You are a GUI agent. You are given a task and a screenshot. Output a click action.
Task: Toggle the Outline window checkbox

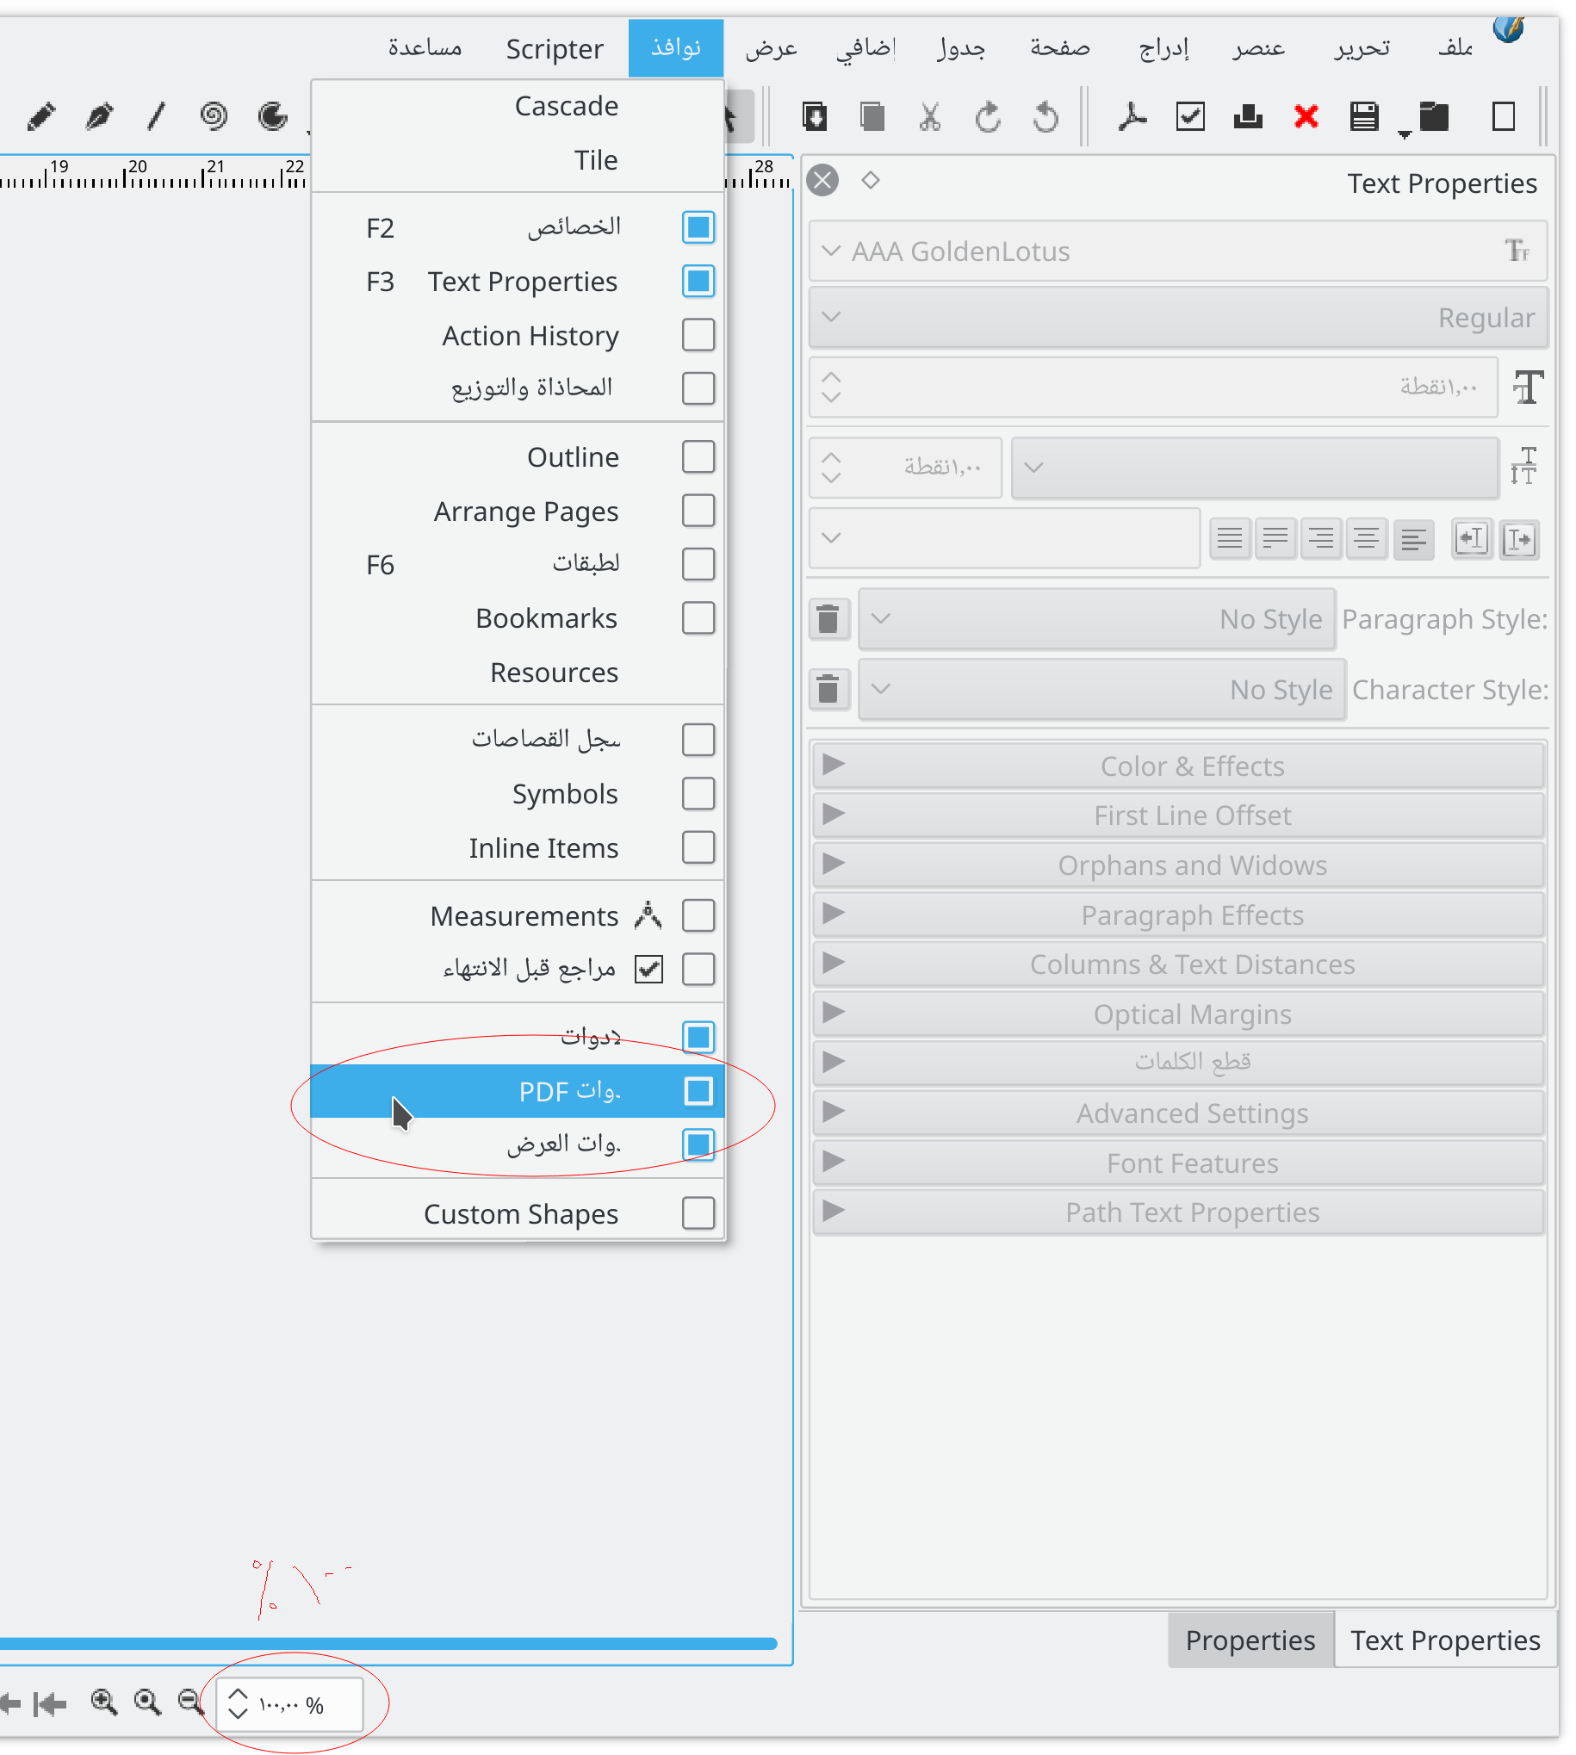pos(697,457)
